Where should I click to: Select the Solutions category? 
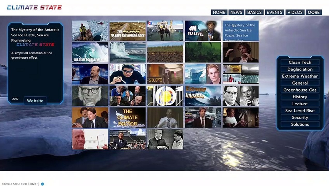pos(300,124)
